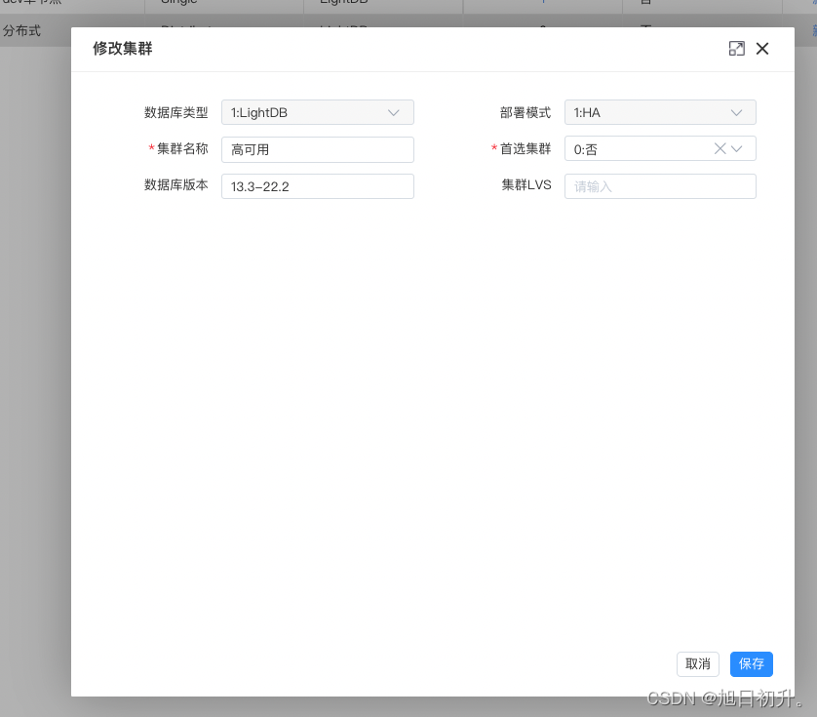Select the 集群名称 input containing 高可用
817x717 pixels.
317,149
